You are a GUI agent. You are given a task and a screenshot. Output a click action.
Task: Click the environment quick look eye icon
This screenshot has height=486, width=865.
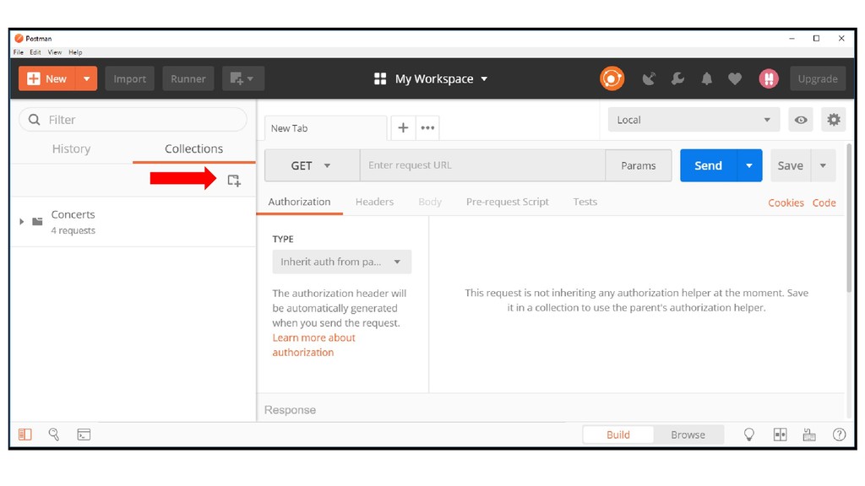click(x=801, y=120)
